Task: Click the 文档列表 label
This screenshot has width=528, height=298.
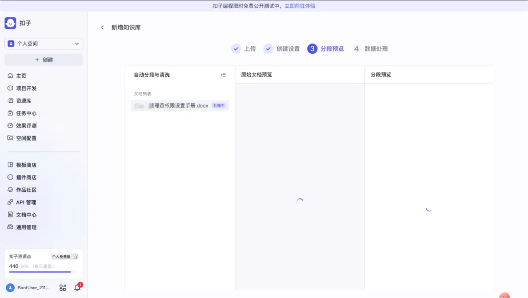Action: [142, 94]
